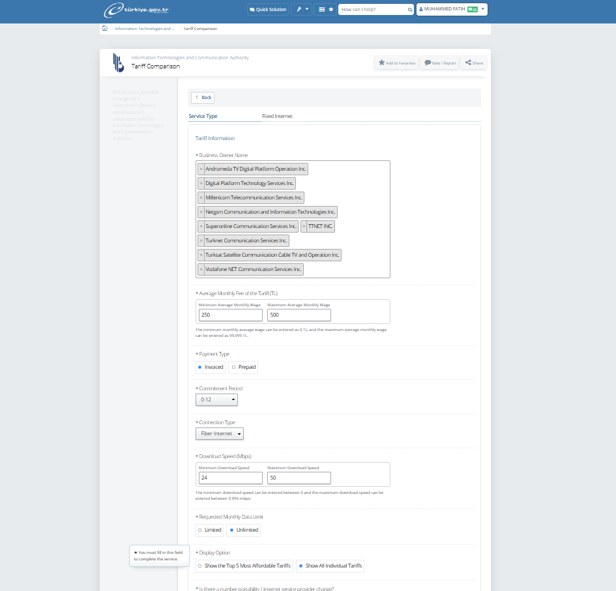Remove Vodafone NET Communication Services tag
Viewport: 616px width, 591px height.
[x=201, y=269]
